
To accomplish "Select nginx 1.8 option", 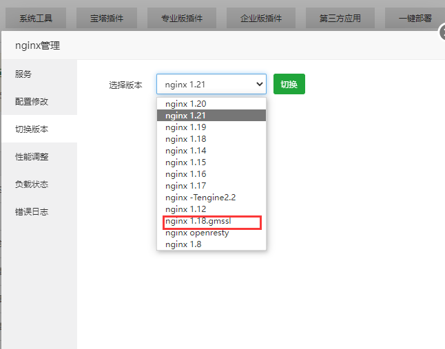I will [211, 244].
